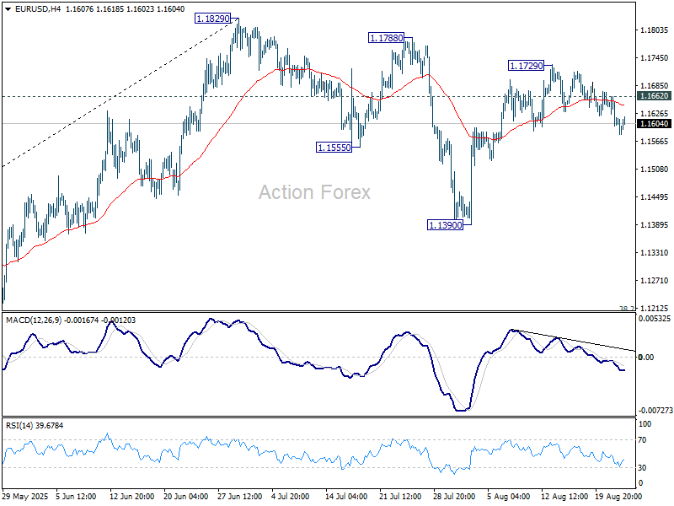Click the current price tag 1.16040

coord(654,124)
